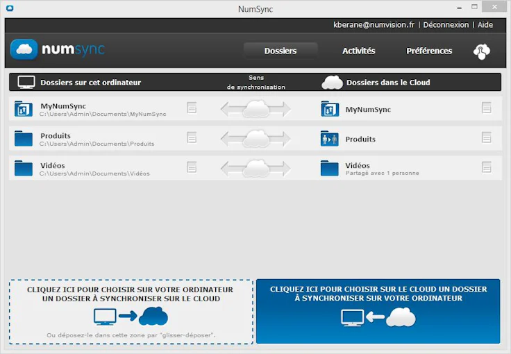Click the Déconnexion link
This screenshot has width=511, height=354.
click(446, 25)
